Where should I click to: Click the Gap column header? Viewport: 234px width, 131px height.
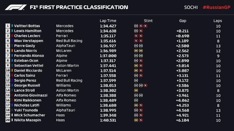[183, 21]
